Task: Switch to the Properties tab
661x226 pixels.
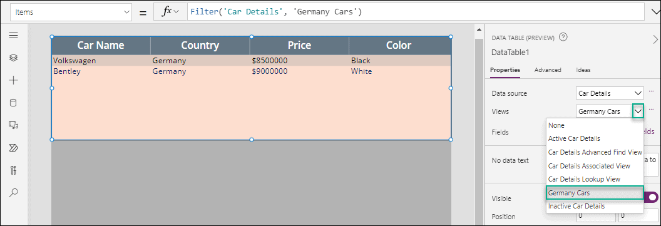Action: (505, 70)
